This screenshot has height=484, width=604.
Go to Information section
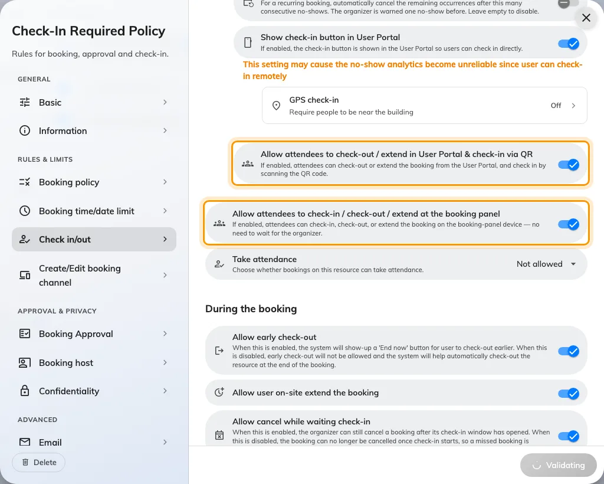(94, 130)
